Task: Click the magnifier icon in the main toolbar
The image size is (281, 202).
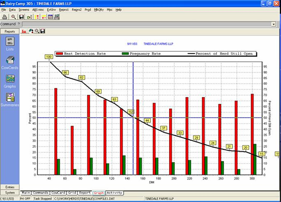Action: [x=13, y=17]
